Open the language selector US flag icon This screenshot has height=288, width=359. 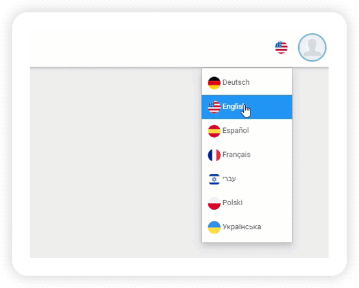click(x=281, y=47)
